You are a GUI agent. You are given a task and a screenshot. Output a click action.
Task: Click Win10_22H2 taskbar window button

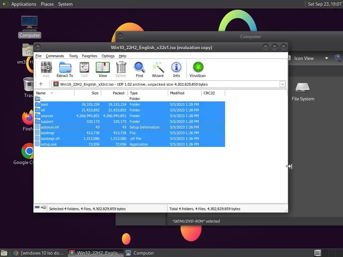tap(95, 253)
